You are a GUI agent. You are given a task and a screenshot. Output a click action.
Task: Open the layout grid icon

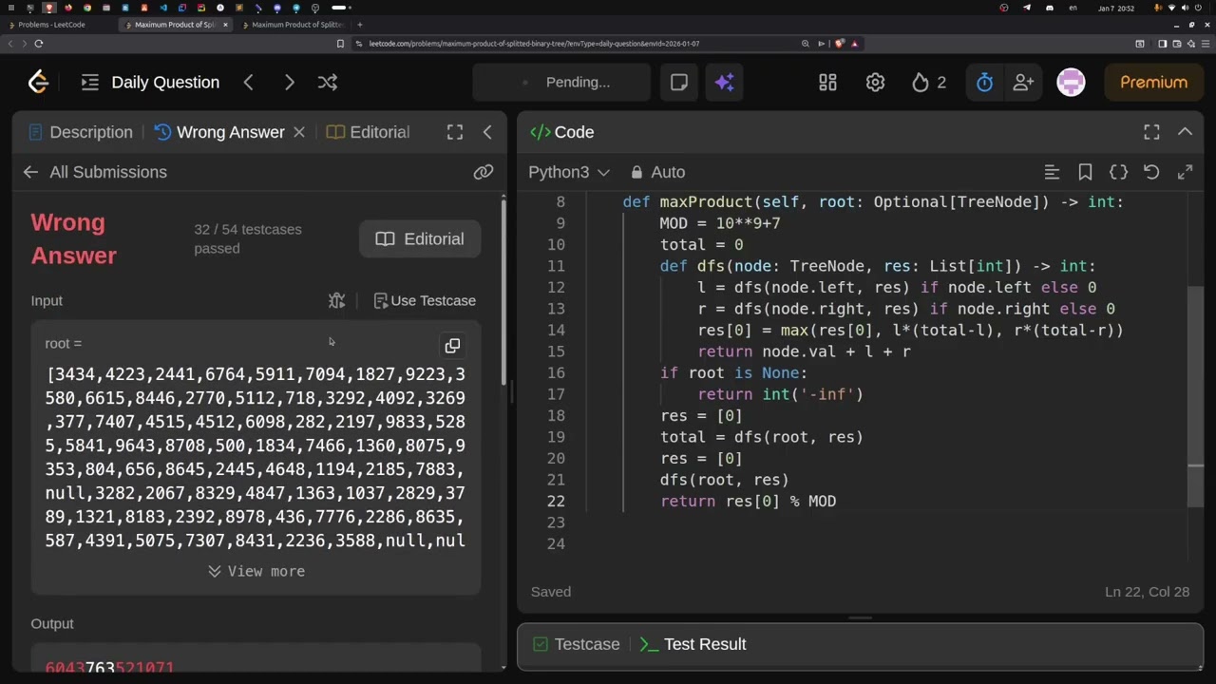(828, 83)
